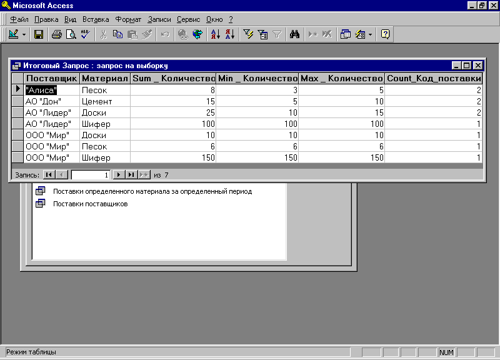Open the Формат menu
Screen dimensions: 500x360
pyautogui.click(x=128, y=19)
